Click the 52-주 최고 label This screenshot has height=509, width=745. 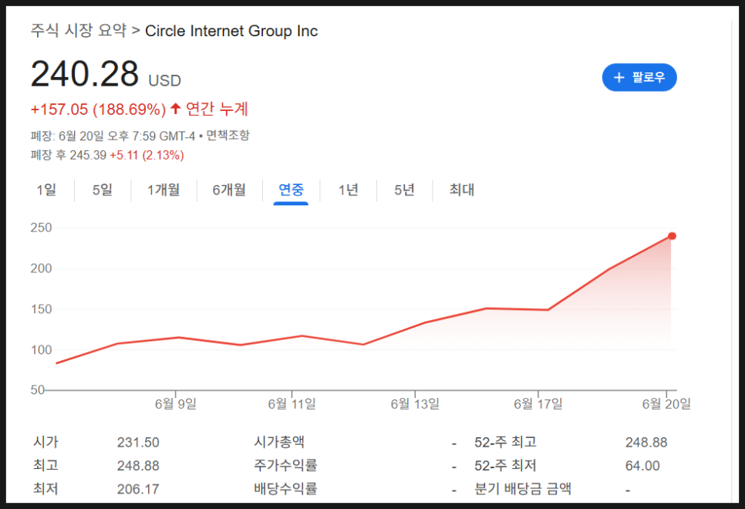coord(506,442)
